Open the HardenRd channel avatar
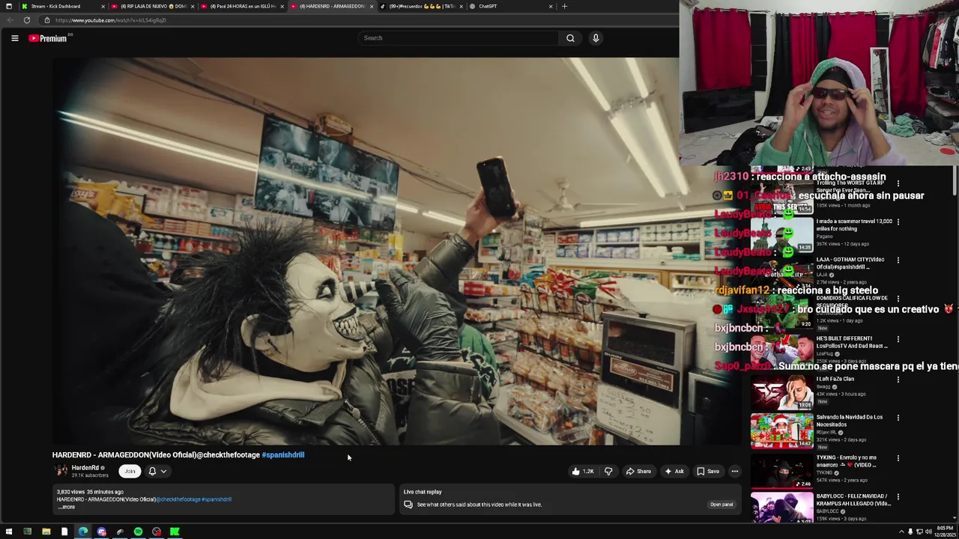Viewport: 959px width, 539px height. pos(61,471)
